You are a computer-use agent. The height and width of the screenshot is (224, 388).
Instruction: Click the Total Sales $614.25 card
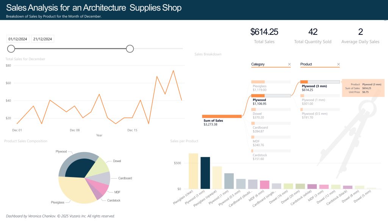click(264, 36)
